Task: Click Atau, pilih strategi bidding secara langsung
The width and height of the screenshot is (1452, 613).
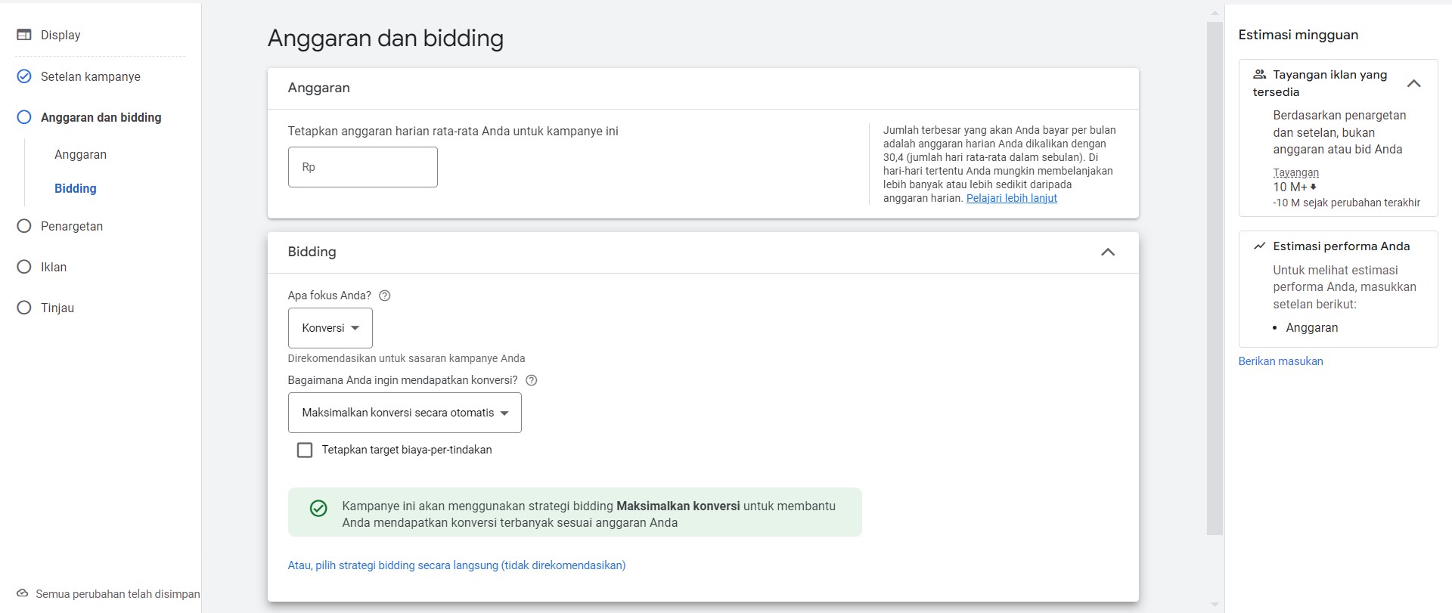Action: [457, 565]
